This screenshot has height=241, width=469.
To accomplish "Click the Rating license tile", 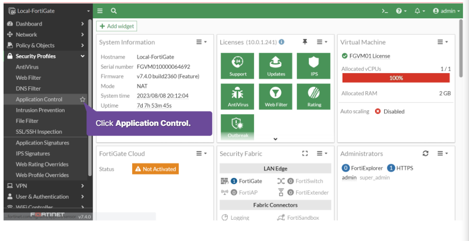I will [x=314, y=97].
